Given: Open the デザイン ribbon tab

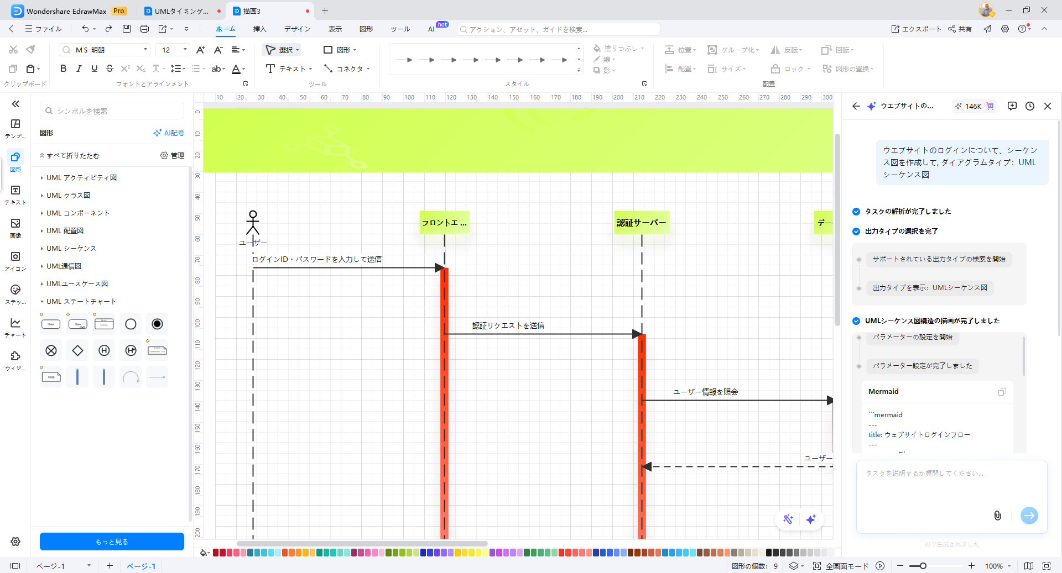Looking at the screenshot, I should pyautogui.click(x=297, y=29).
